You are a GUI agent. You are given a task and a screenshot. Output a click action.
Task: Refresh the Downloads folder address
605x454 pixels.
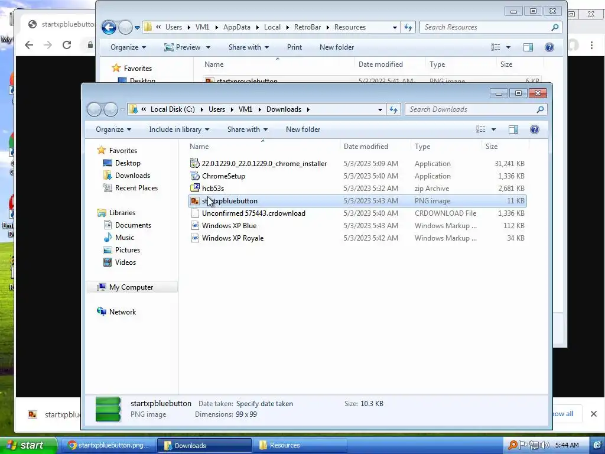point(393,109)
